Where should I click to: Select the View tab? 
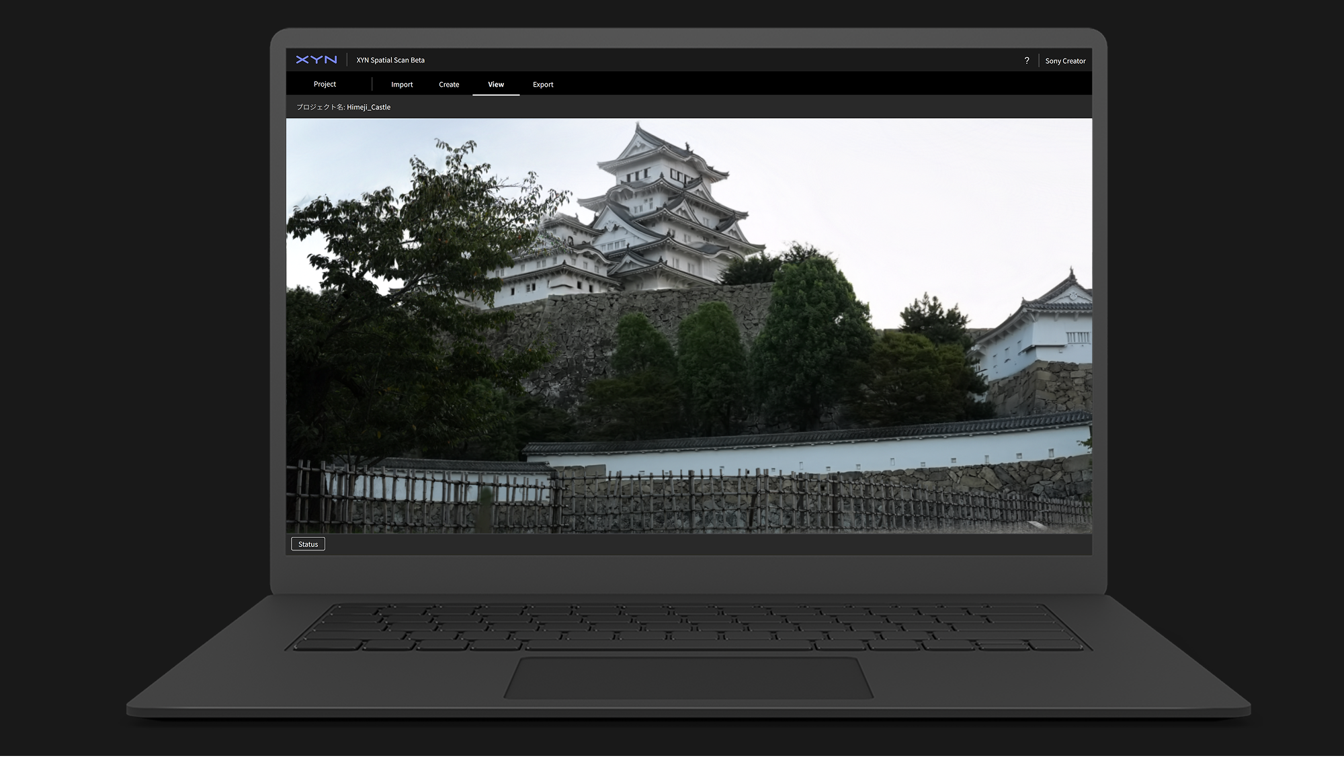pos(496,85)
